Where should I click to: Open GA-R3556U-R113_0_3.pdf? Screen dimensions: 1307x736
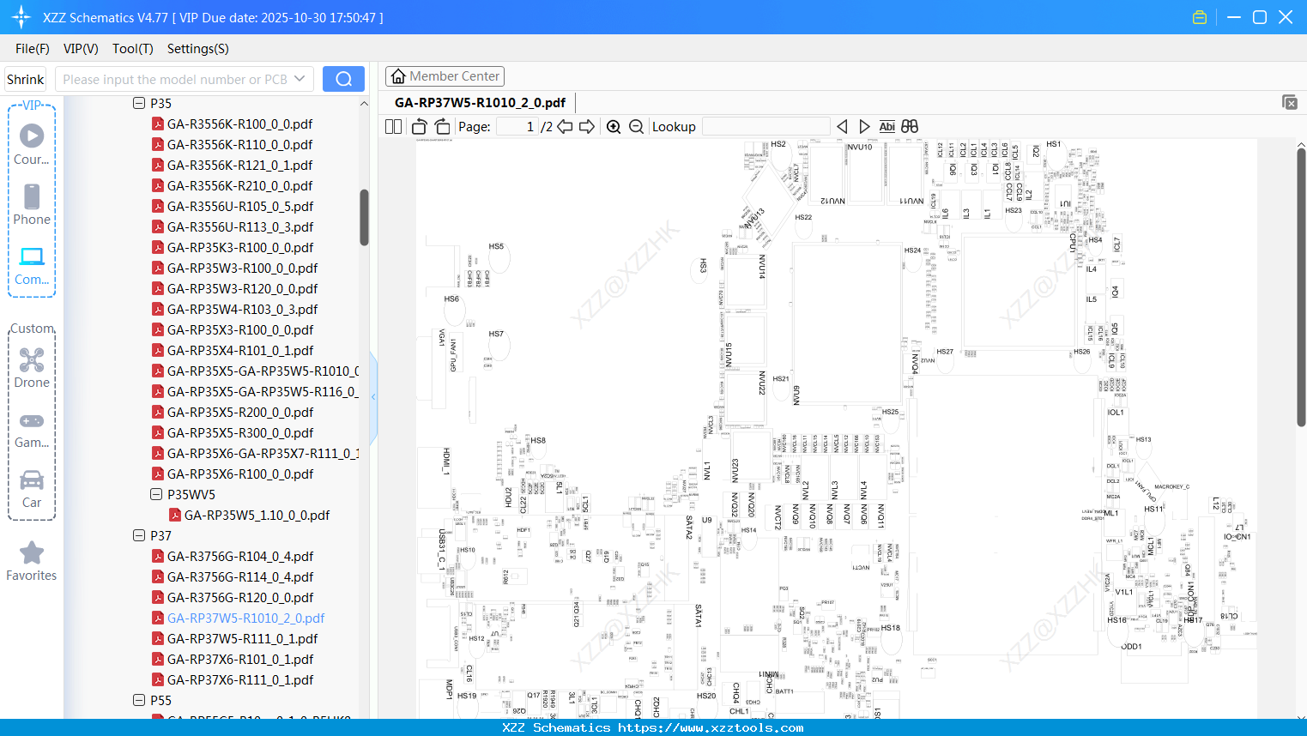coord(240,226)
